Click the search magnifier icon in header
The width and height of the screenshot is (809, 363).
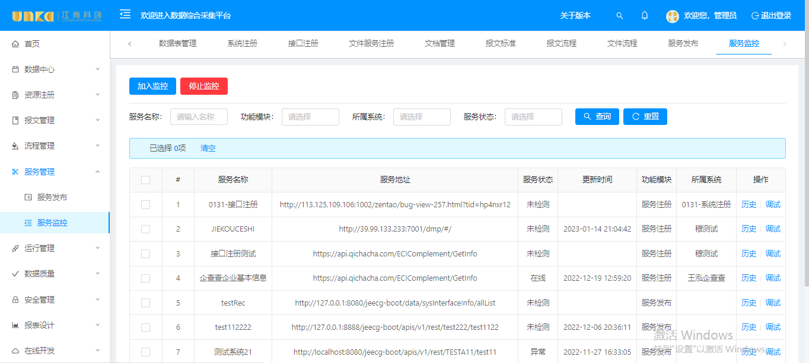(x=620, y=16)
